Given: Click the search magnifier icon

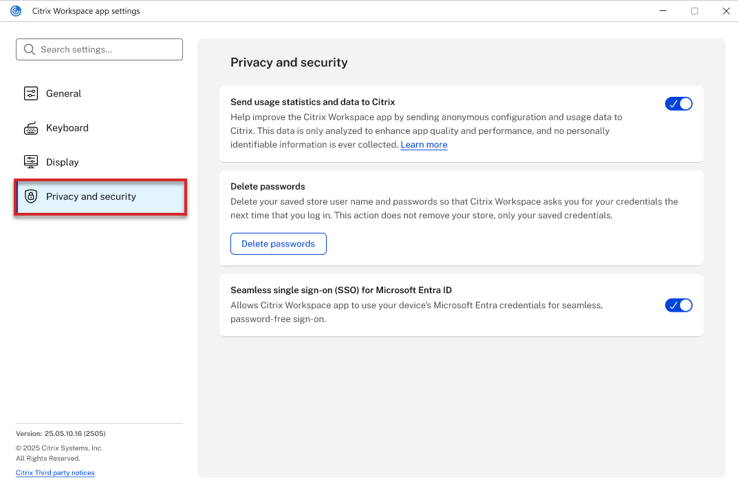Looking at the screenshot, I should pyautogui.click(x=29, y=49).
